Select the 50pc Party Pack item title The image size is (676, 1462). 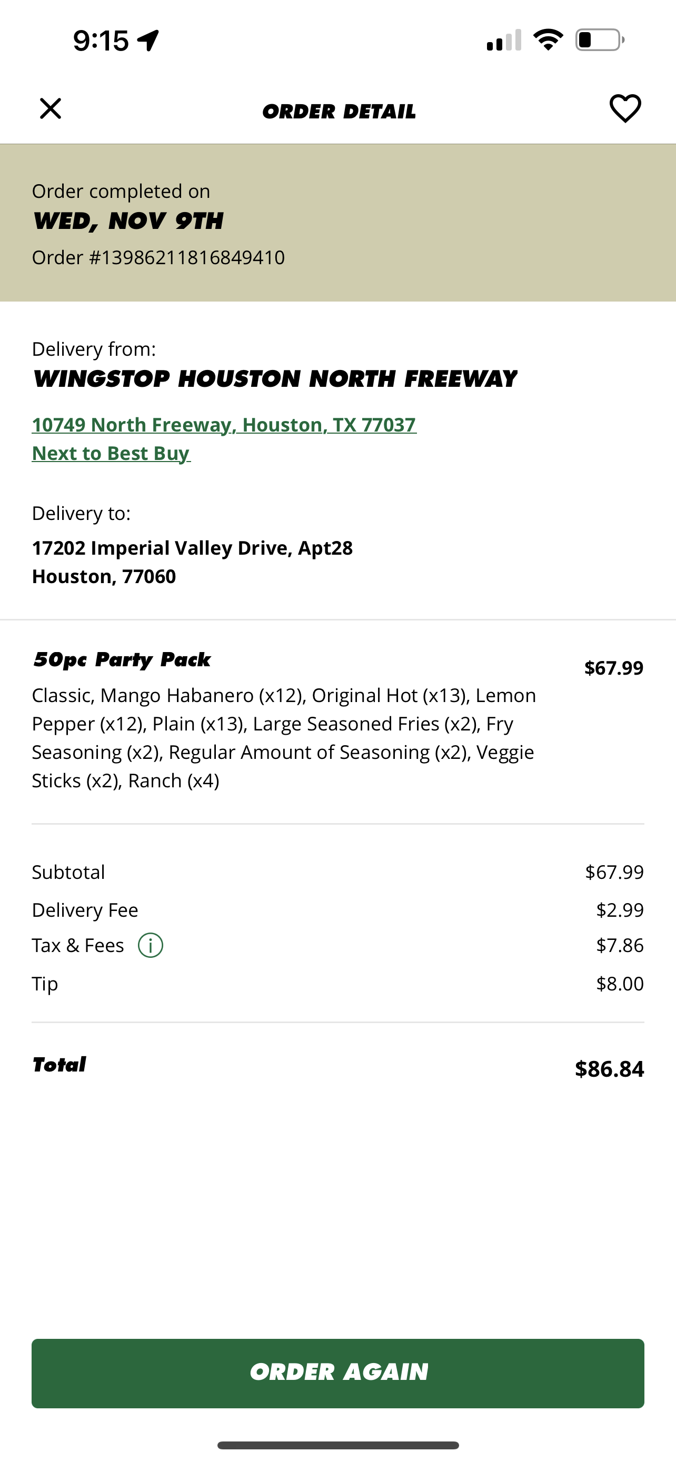pyautogui.click(x=122, y=659)
